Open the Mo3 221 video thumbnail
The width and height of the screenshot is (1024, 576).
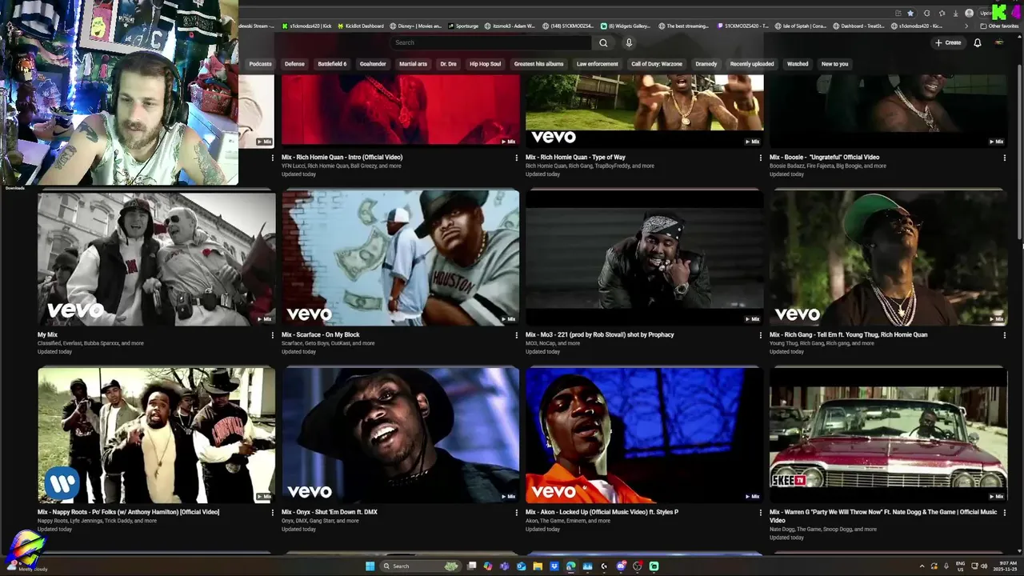click(644, 258)
